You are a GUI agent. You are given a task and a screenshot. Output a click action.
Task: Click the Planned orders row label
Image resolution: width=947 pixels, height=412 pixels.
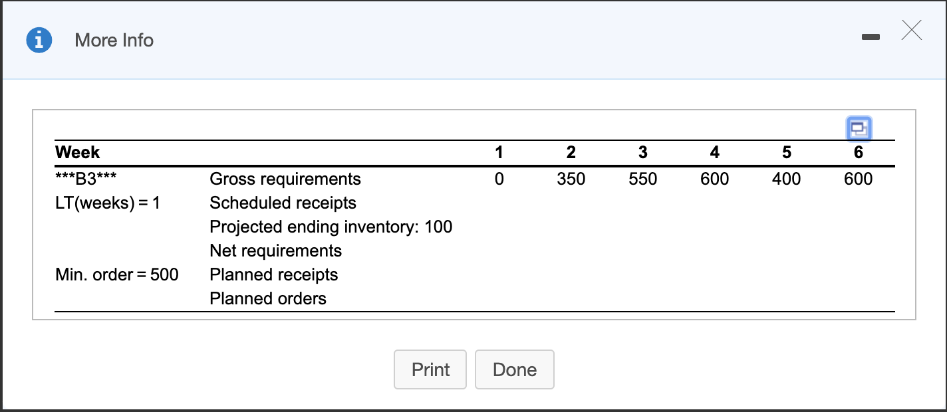(267, 298)
